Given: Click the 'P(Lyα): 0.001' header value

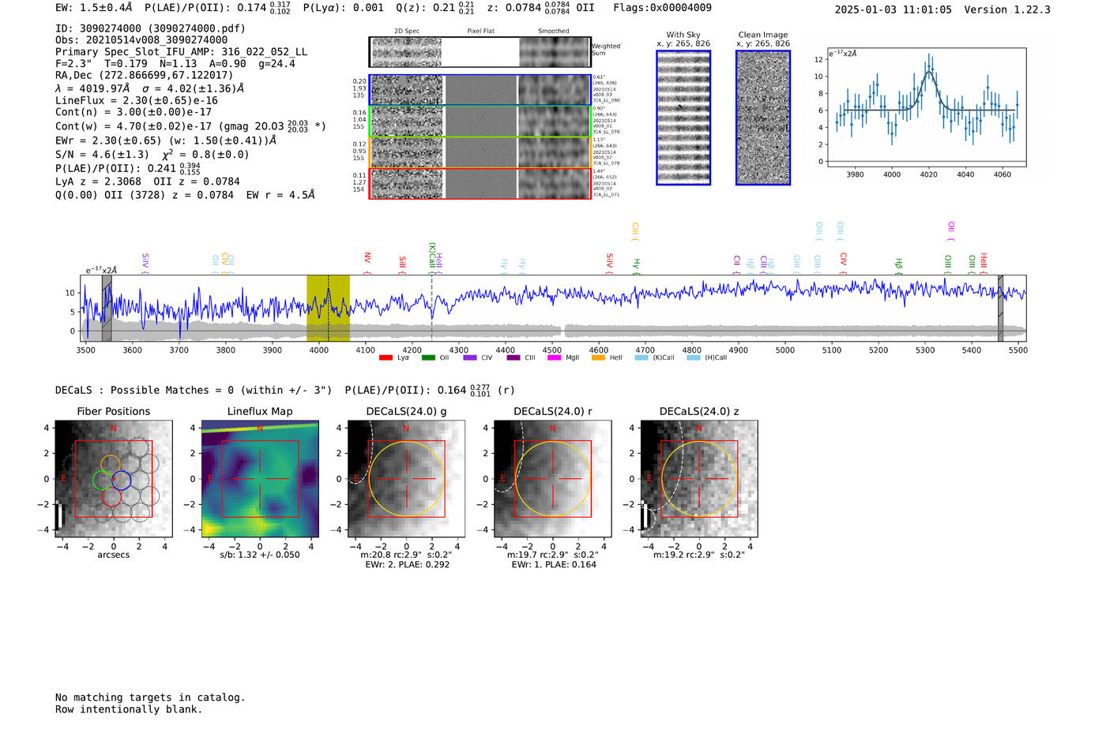Looking at the screenshot, I should [344, 8].
